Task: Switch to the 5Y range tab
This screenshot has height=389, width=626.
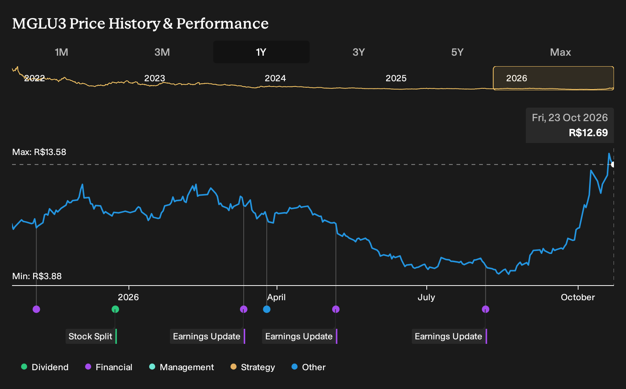Action: pos(457,52)
